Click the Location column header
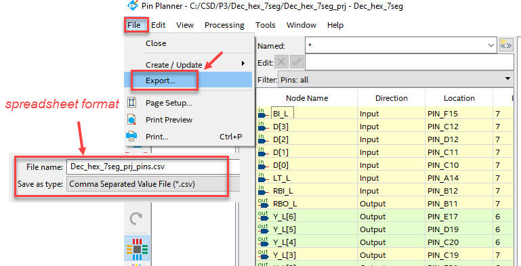The height and width of the screenshot is (266, 521). [459, 98]
